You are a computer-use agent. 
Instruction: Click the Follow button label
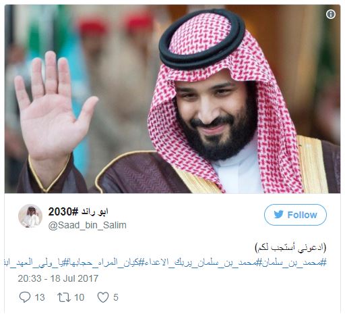(x=302, y=215)
